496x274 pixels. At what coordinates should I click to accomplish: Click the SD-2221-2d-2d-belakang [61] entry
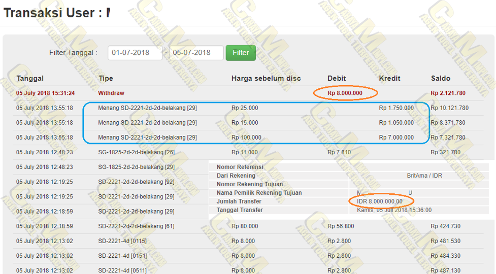click(x=136, y=226)
